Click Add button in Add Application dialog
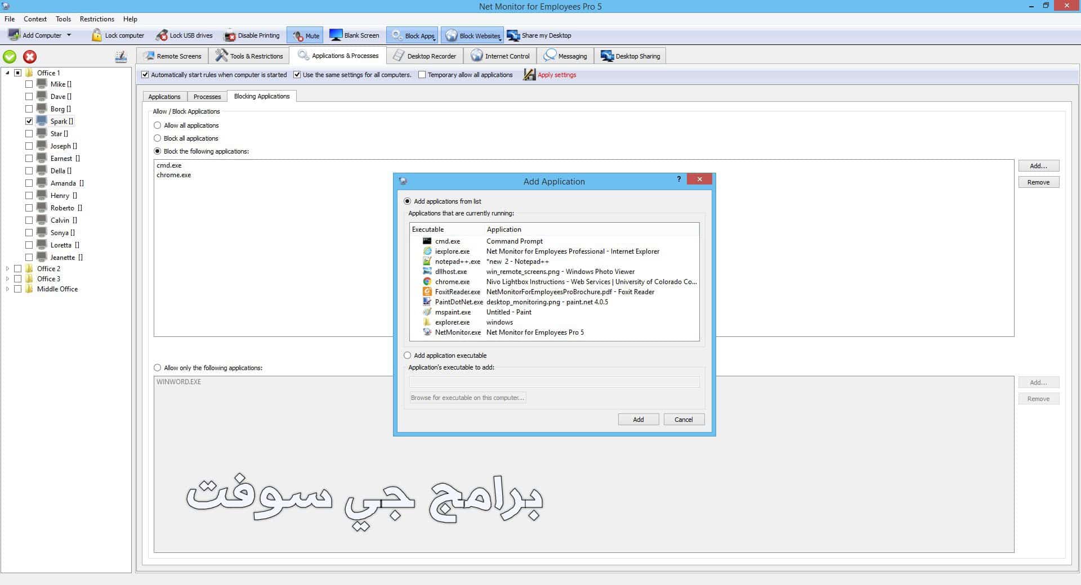The width and height of the screenshot is (1081, 585). [x=638, y=419]
